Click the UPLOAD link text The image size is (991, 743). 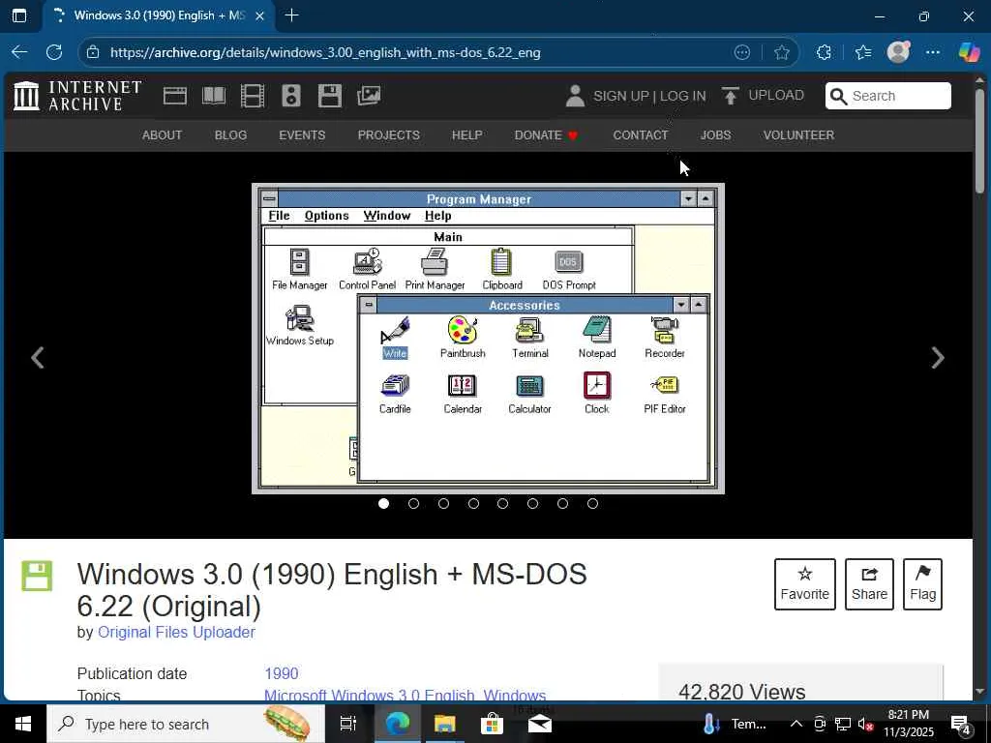point(776,96)
